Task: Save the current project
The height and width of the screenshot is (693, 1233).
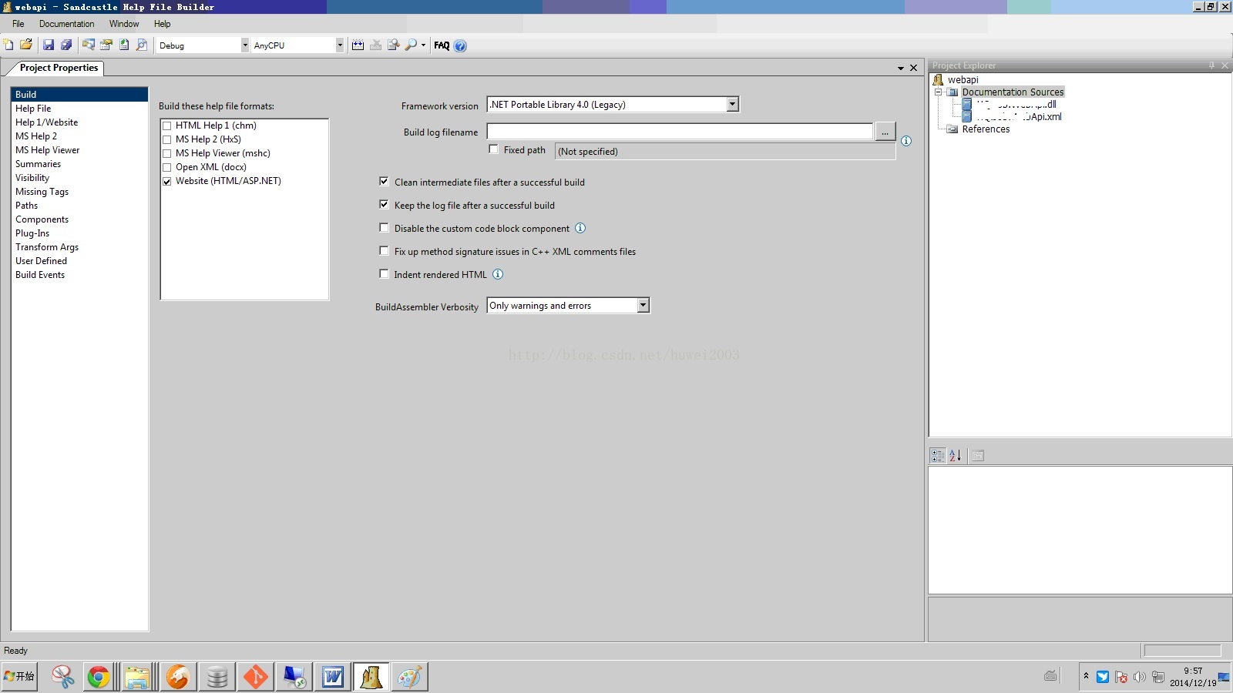Action: [x=49, y=45]
